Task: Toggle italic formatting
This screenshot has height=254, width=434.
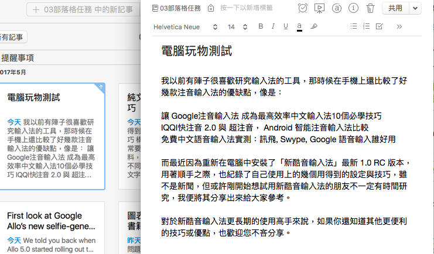Action: (x=273, y=26)
